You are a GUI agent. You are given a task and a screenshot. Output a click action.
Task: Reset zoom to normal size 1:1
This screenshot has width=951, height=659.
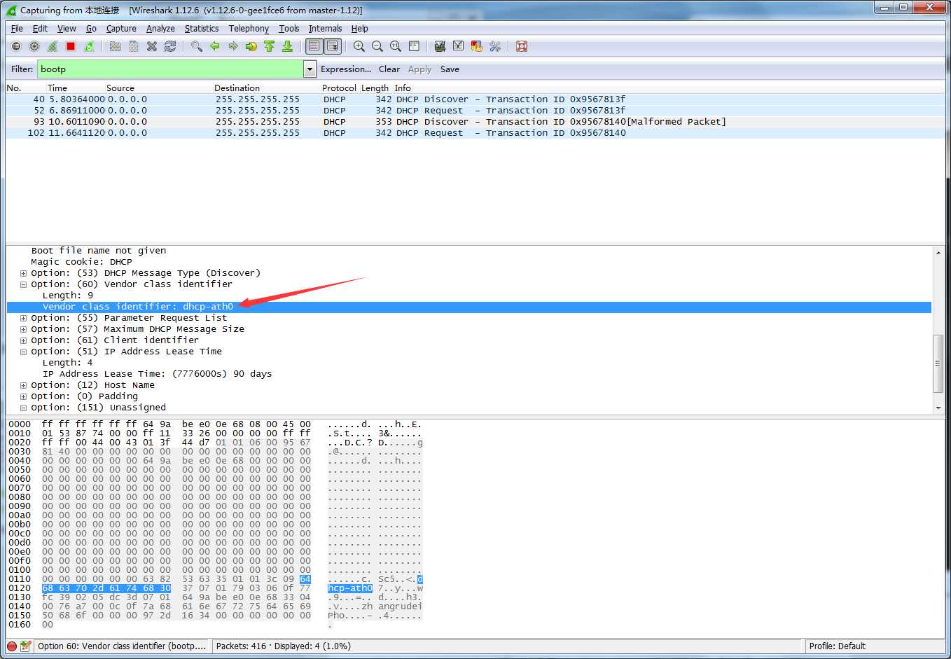click(x=396, y=46)
